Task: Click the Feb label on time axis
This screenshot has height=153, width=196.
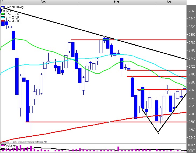Action: tap(43, 2)
